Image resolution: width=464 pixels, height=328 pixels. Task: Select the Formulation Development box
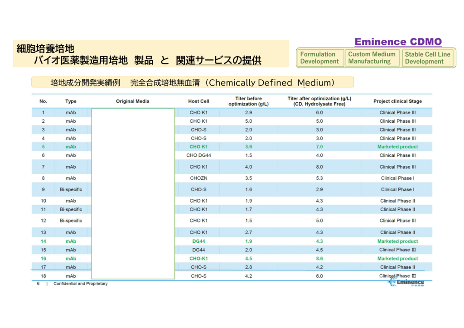pos(320,58)
